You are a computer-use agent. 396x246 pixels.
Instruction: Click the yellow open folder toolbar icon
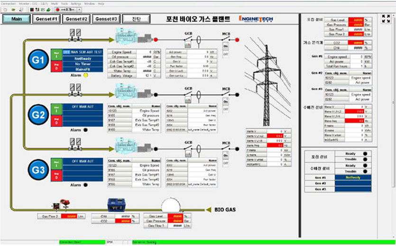[13, 9]
